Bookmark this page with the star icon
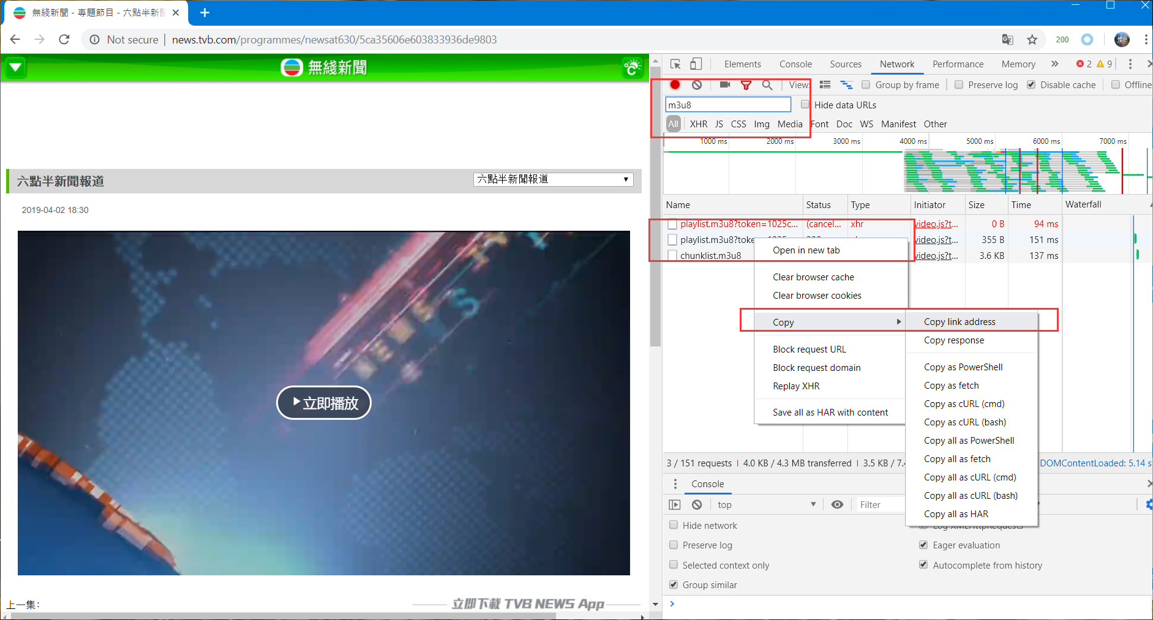 pyautogui.click(x=1032, y=40)
